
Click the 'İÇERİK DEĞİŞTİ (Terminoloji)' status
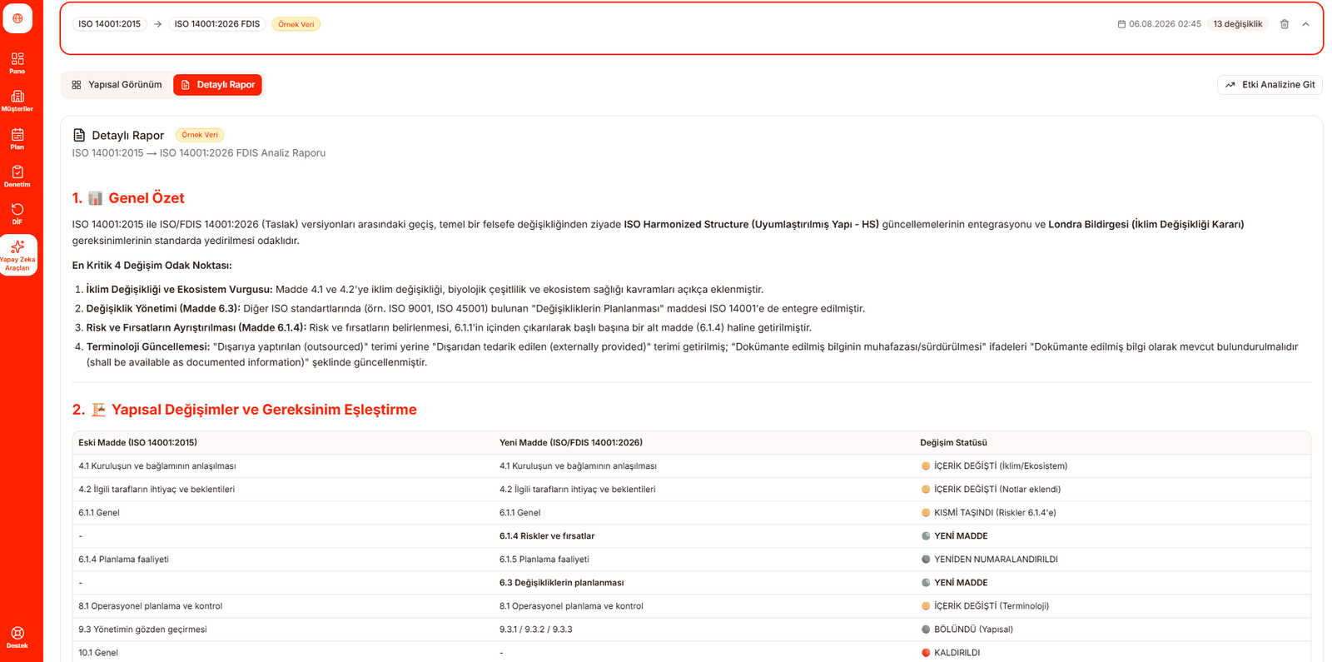(985, 606)
